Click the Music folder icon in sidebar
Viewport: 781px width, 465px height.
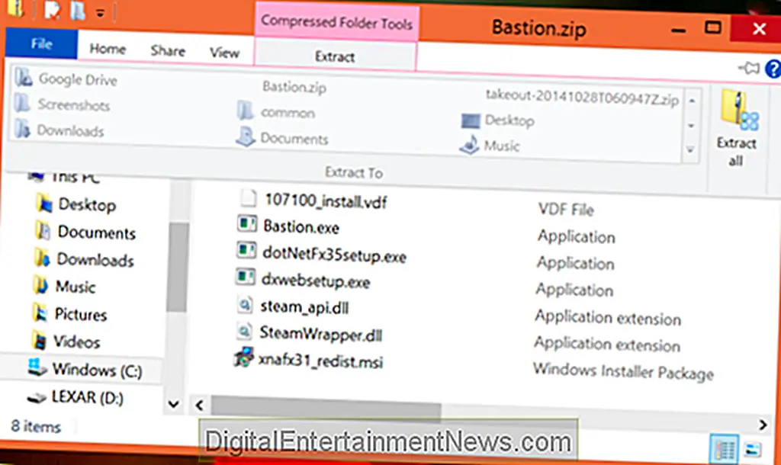(41, 285)
